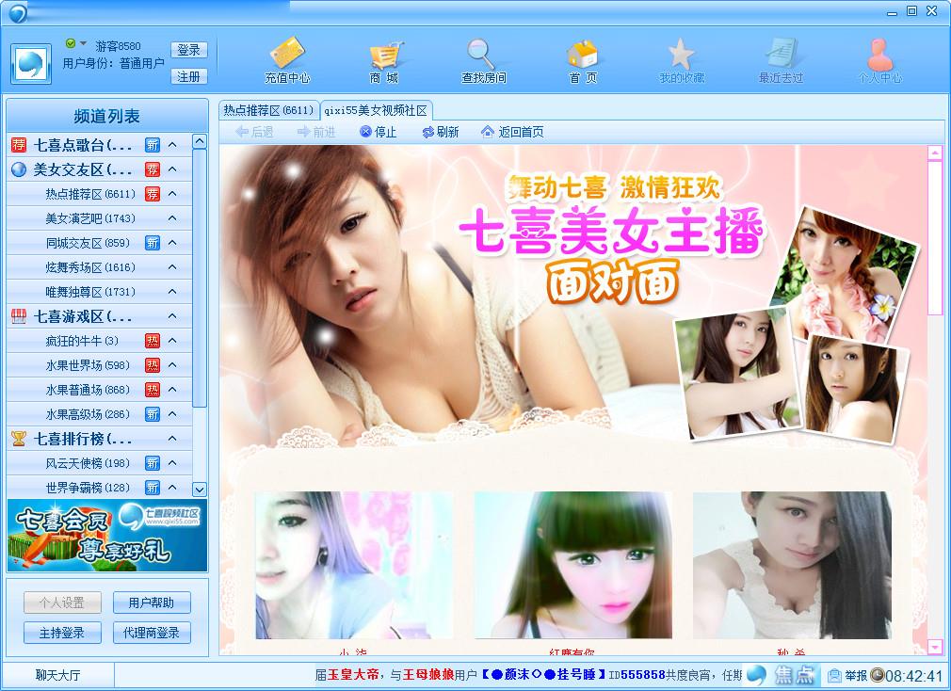Click the 主持登录 button

click(x=62, y=633)
